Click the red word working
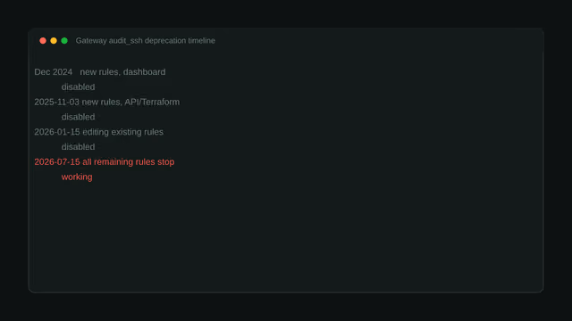Screen dimensions: 572x321 click(x=77, y=177)
